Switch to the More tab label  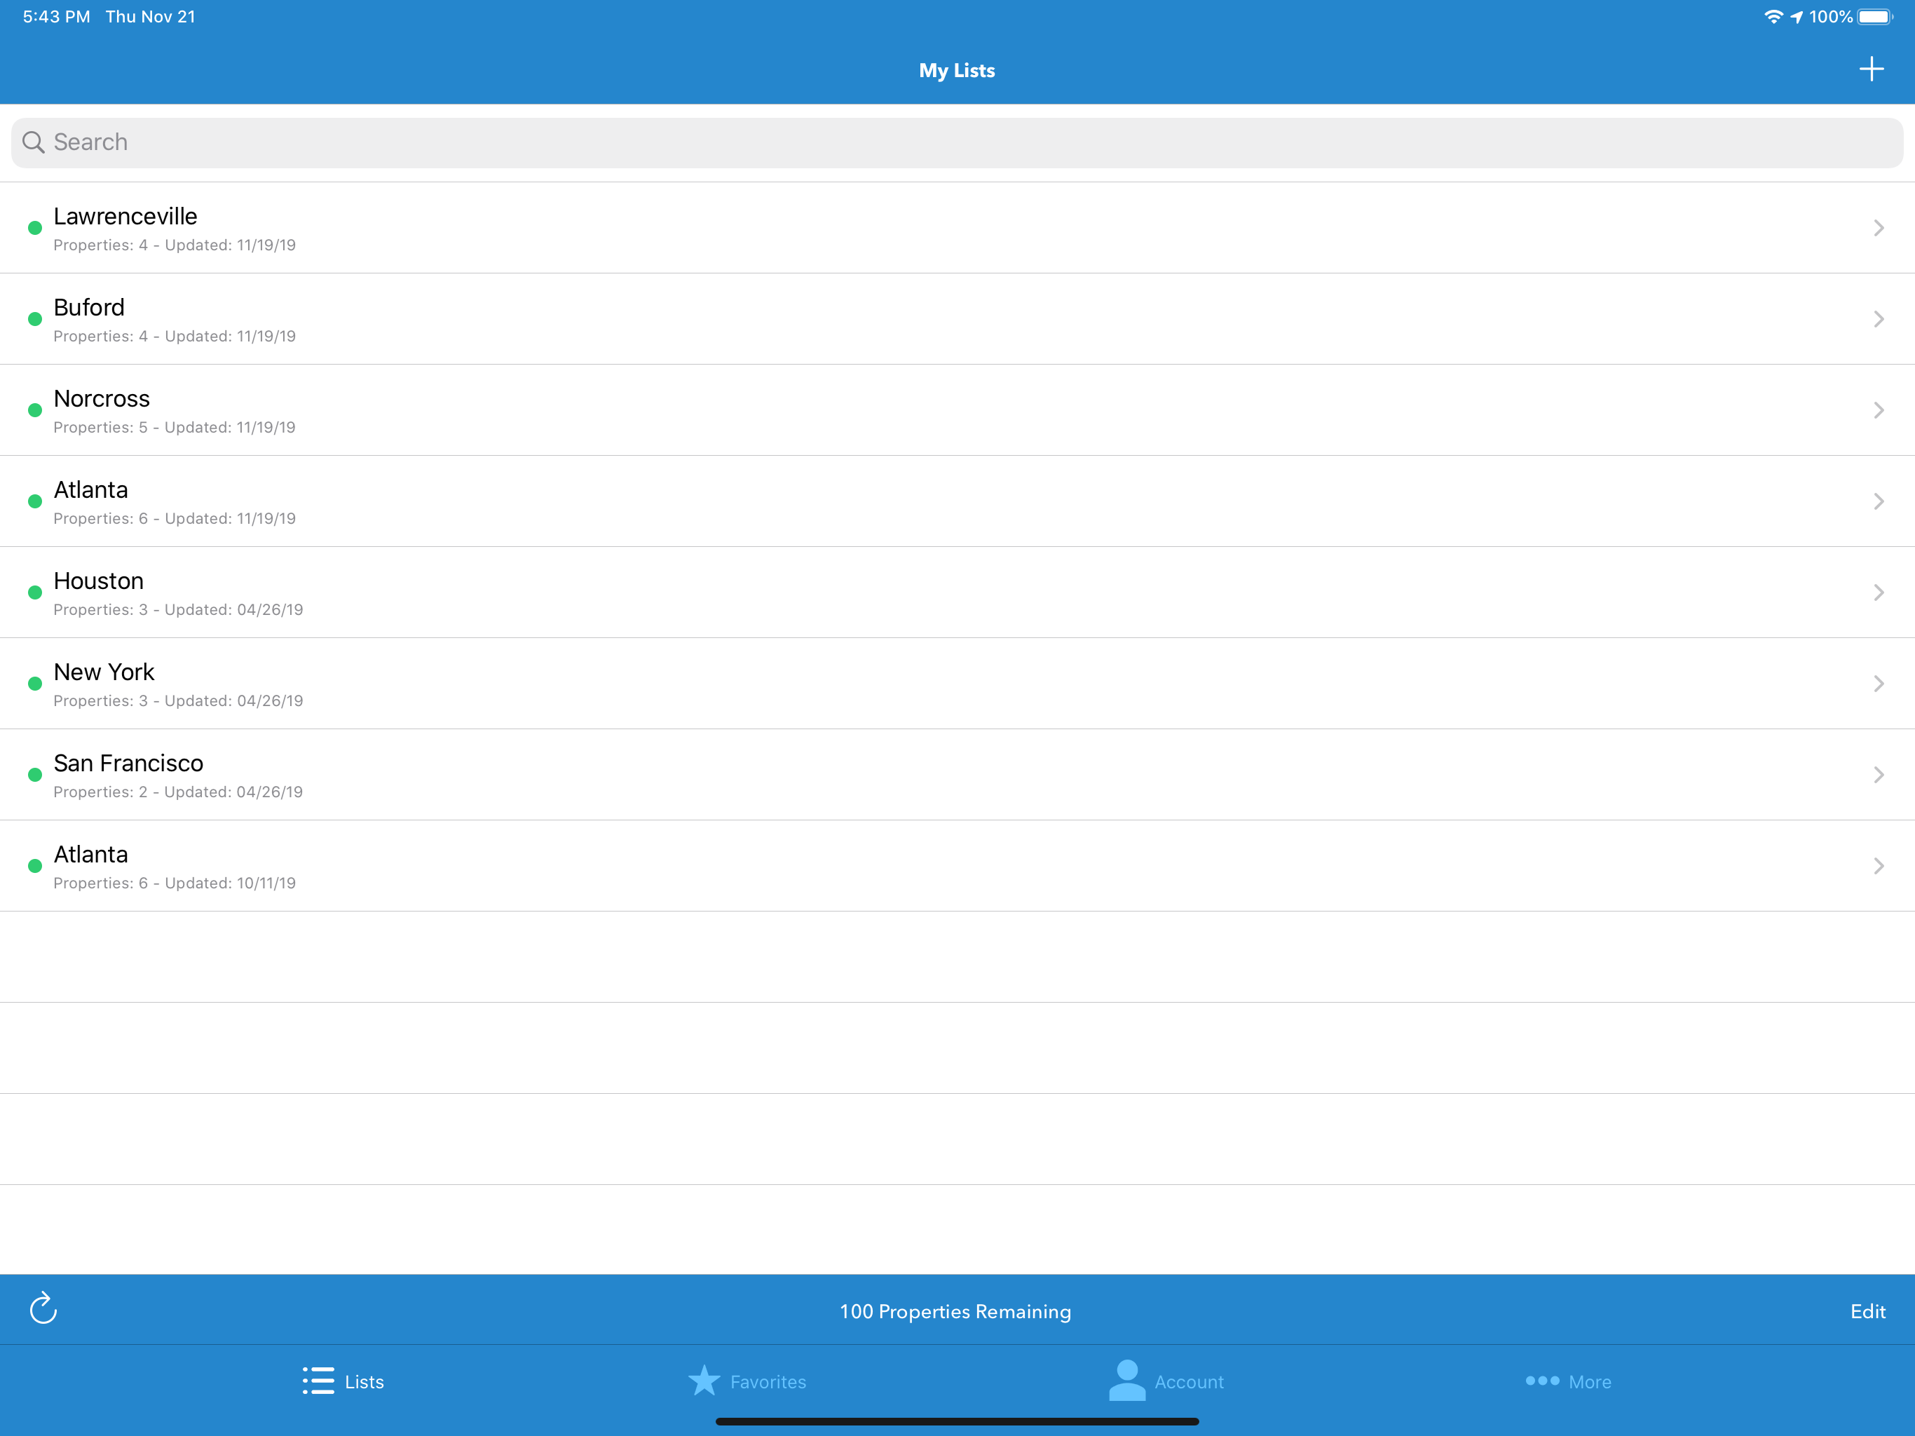(1590, 1381)
